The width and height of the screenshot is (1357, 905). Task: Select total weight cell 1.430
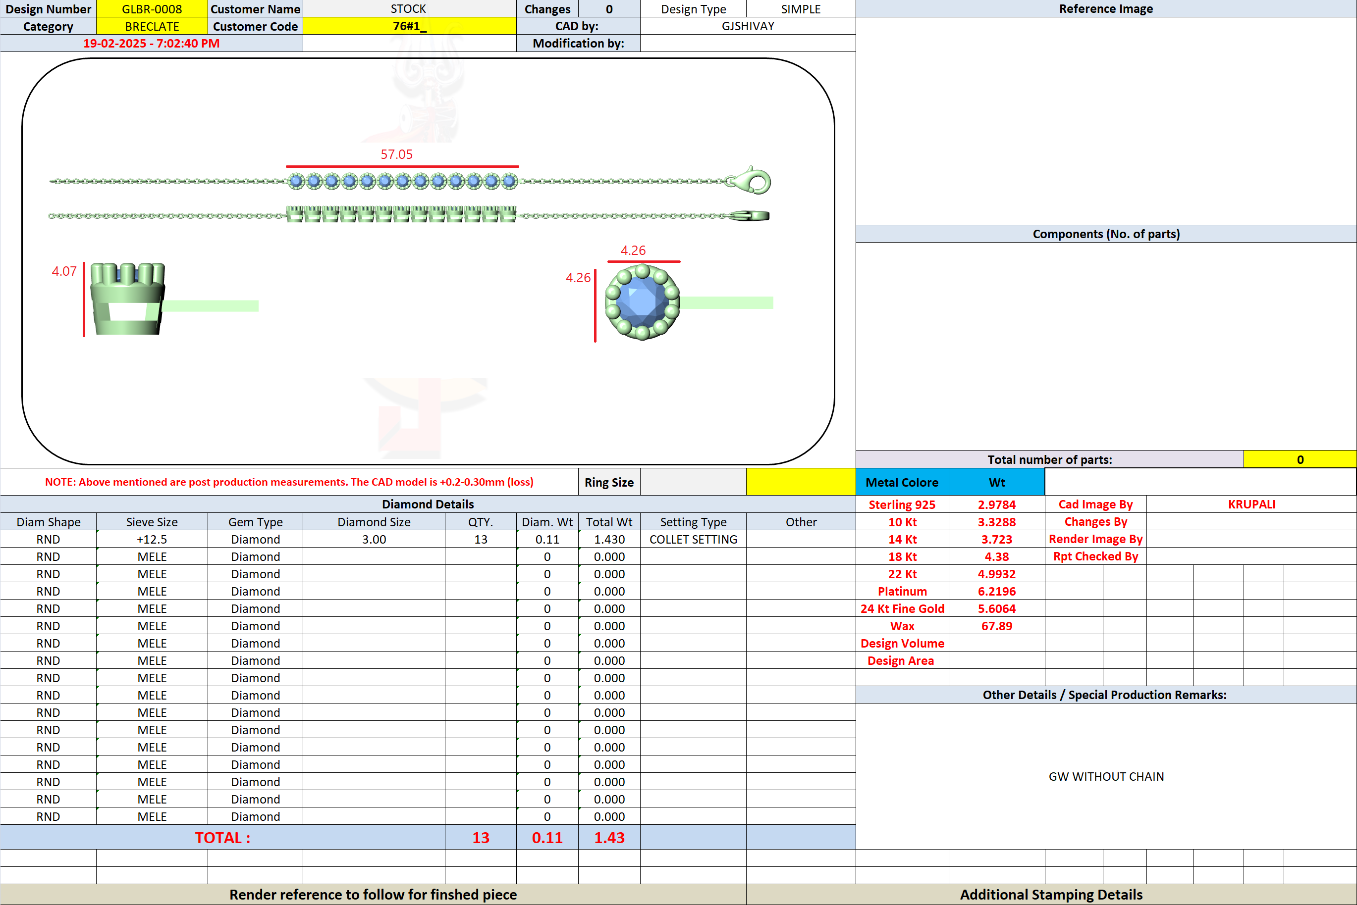click(x=609, y=539)
